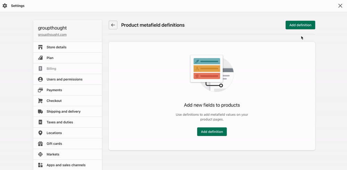The width and height of the screenshot is (347, 170).
Task: Click the metafield illustration thumbnail
Action: pyautogui.click(x=212, y=74)
